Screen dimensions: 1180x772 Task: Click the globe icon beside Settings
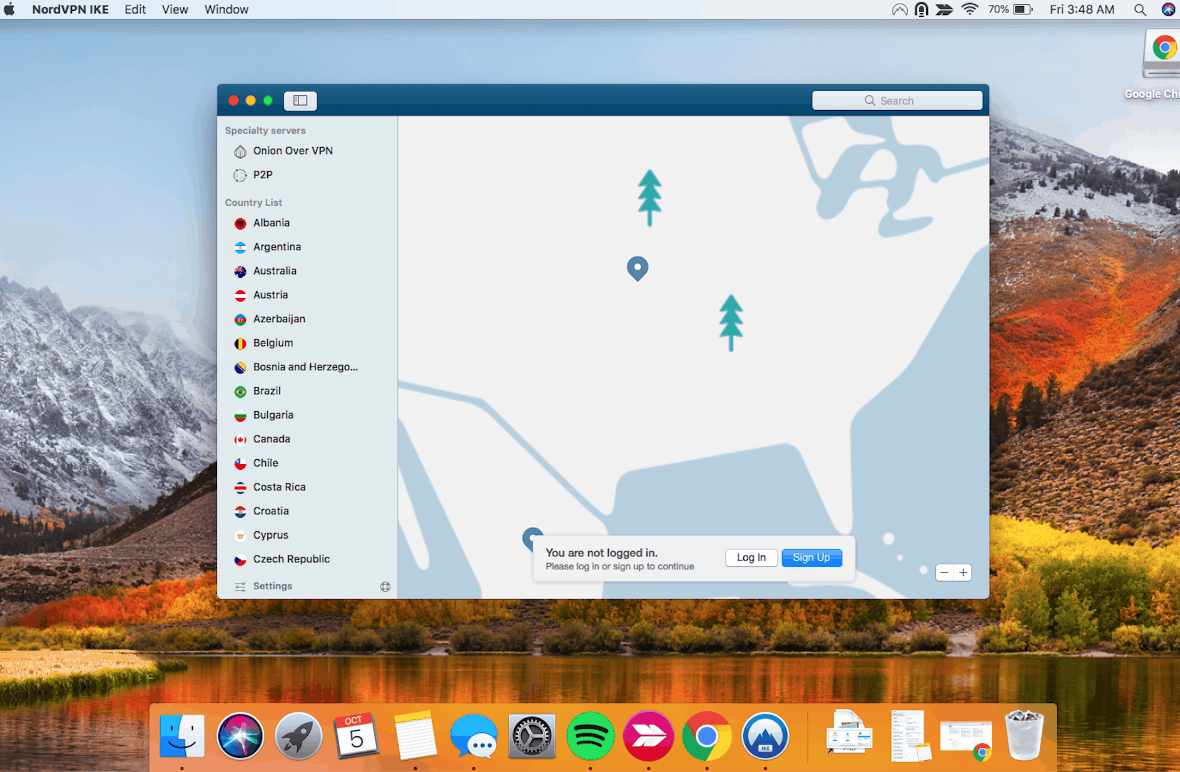(385, 586)
